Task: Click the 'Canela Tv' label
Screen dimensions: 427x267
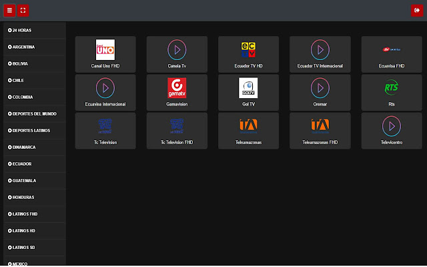Action: (177, 66)
